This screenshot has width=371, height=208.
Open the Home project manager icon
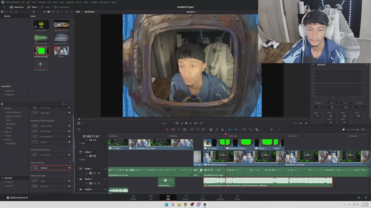click(359, 198)
